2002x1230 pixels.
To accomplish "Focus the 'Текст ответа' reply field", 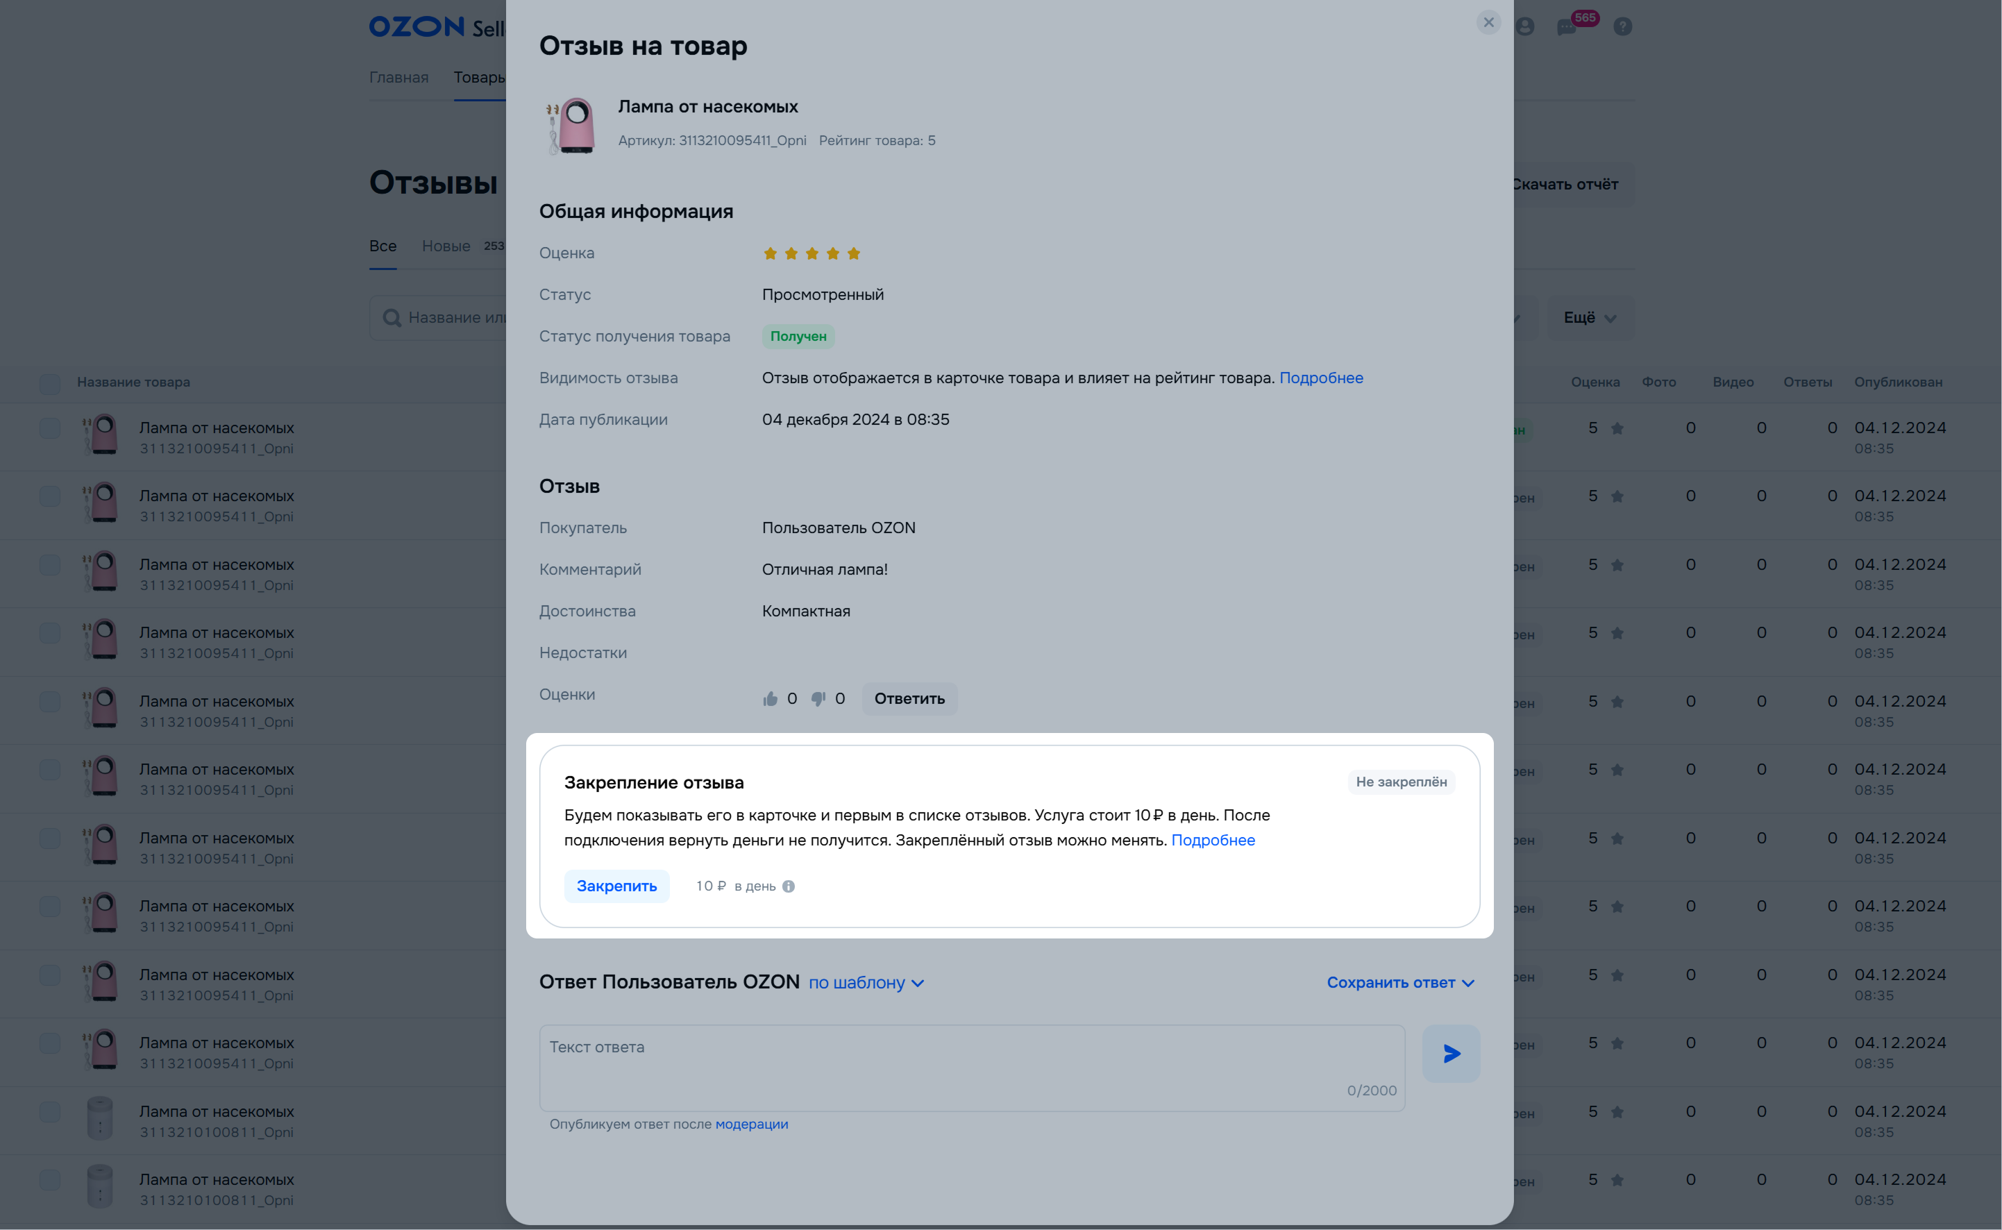I will 972,1068.
